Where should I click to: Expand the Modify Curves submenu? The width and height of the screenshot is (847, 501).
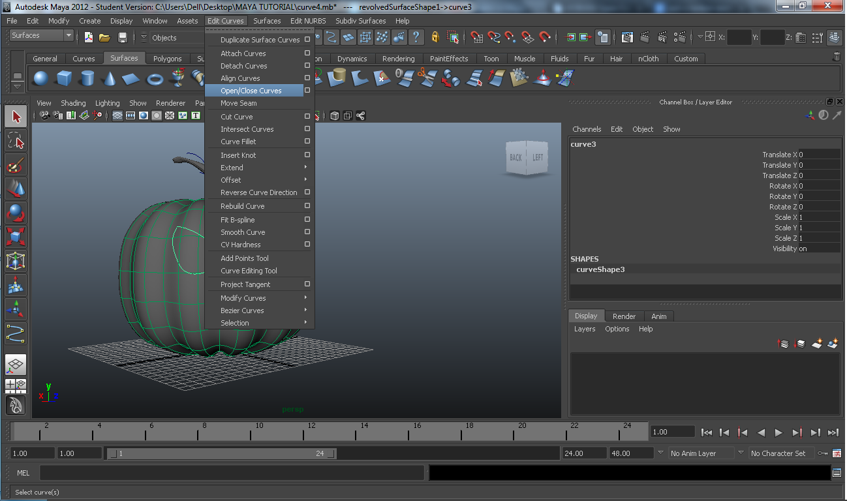(x=305, y=298)
